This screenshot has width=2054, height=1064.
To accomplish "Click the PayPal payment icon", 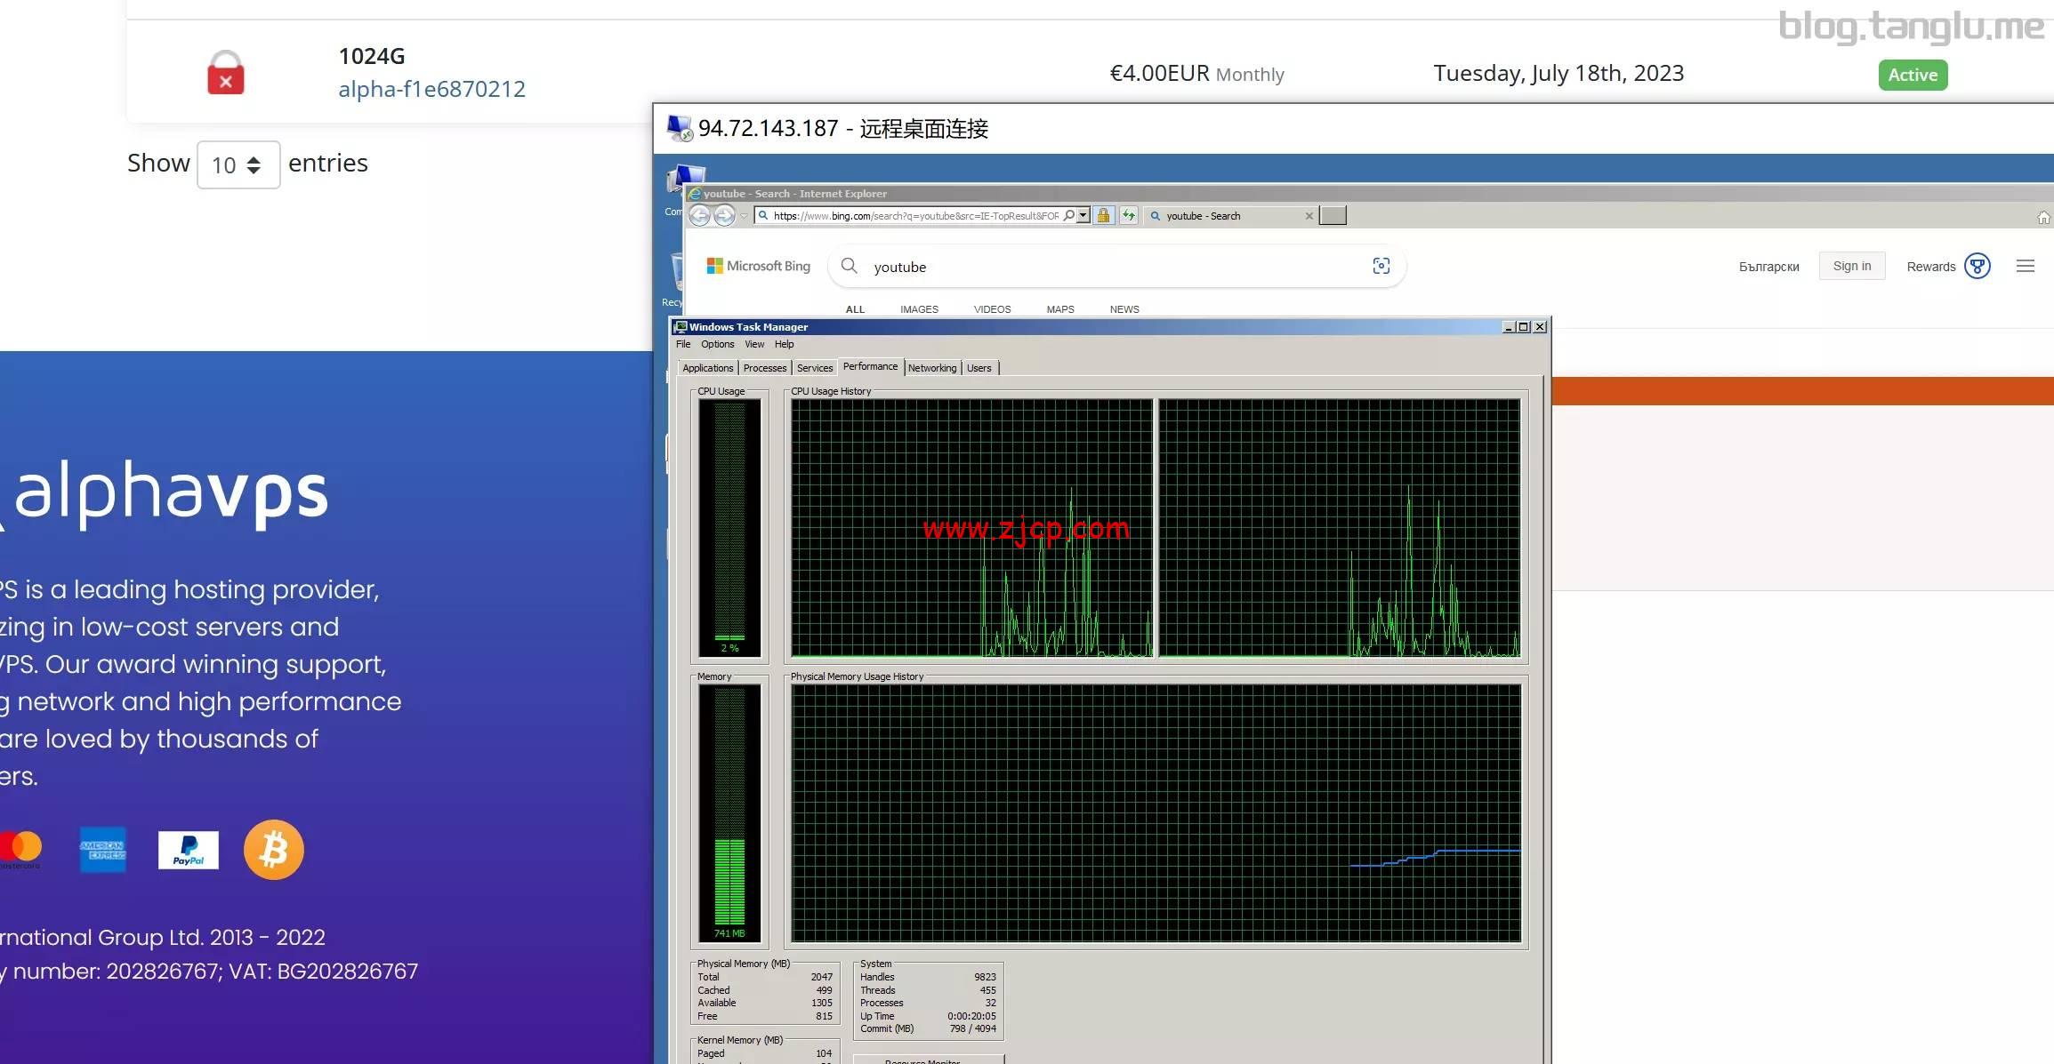I will click(x=188, y=850).
